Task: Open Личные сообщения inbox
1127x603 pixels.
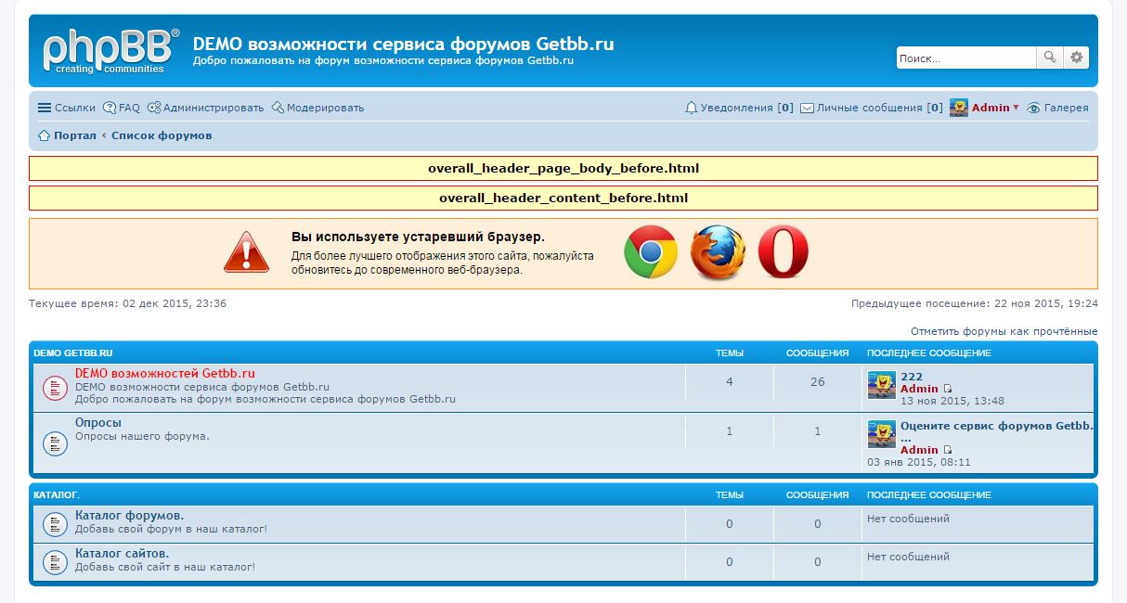Action: click(x=871, y=108)
